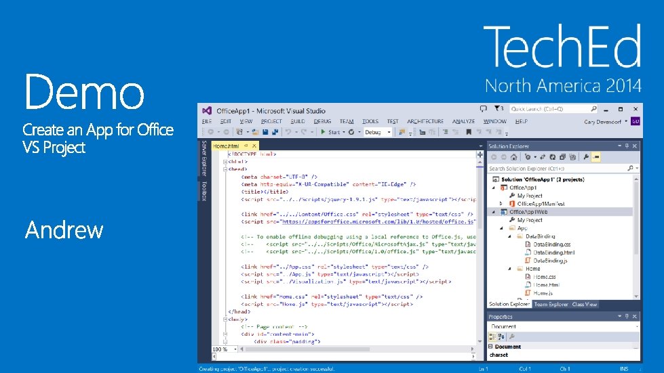Screen dimensions: 664x373
Task: Click Sync with Active Document icon
Action: point(543,157)
